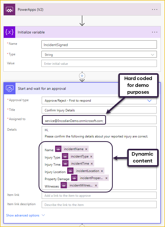Viewport: 165px width, 227px height.
Task: Open the PowerApps (V2) ellipsis menu
Action: click(155, 9)
